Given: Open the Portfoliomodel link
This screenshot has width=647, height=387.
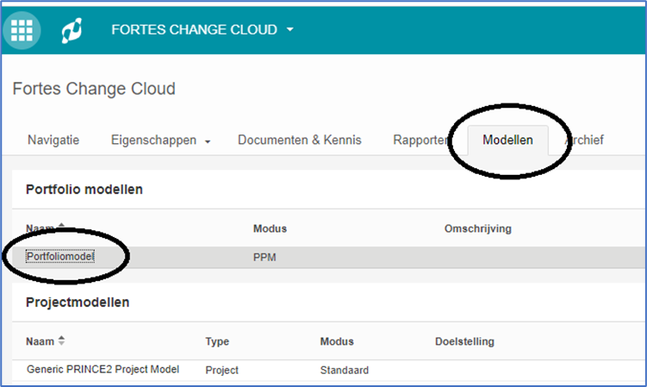Looking at the screenshot, I should coord(60,257).
